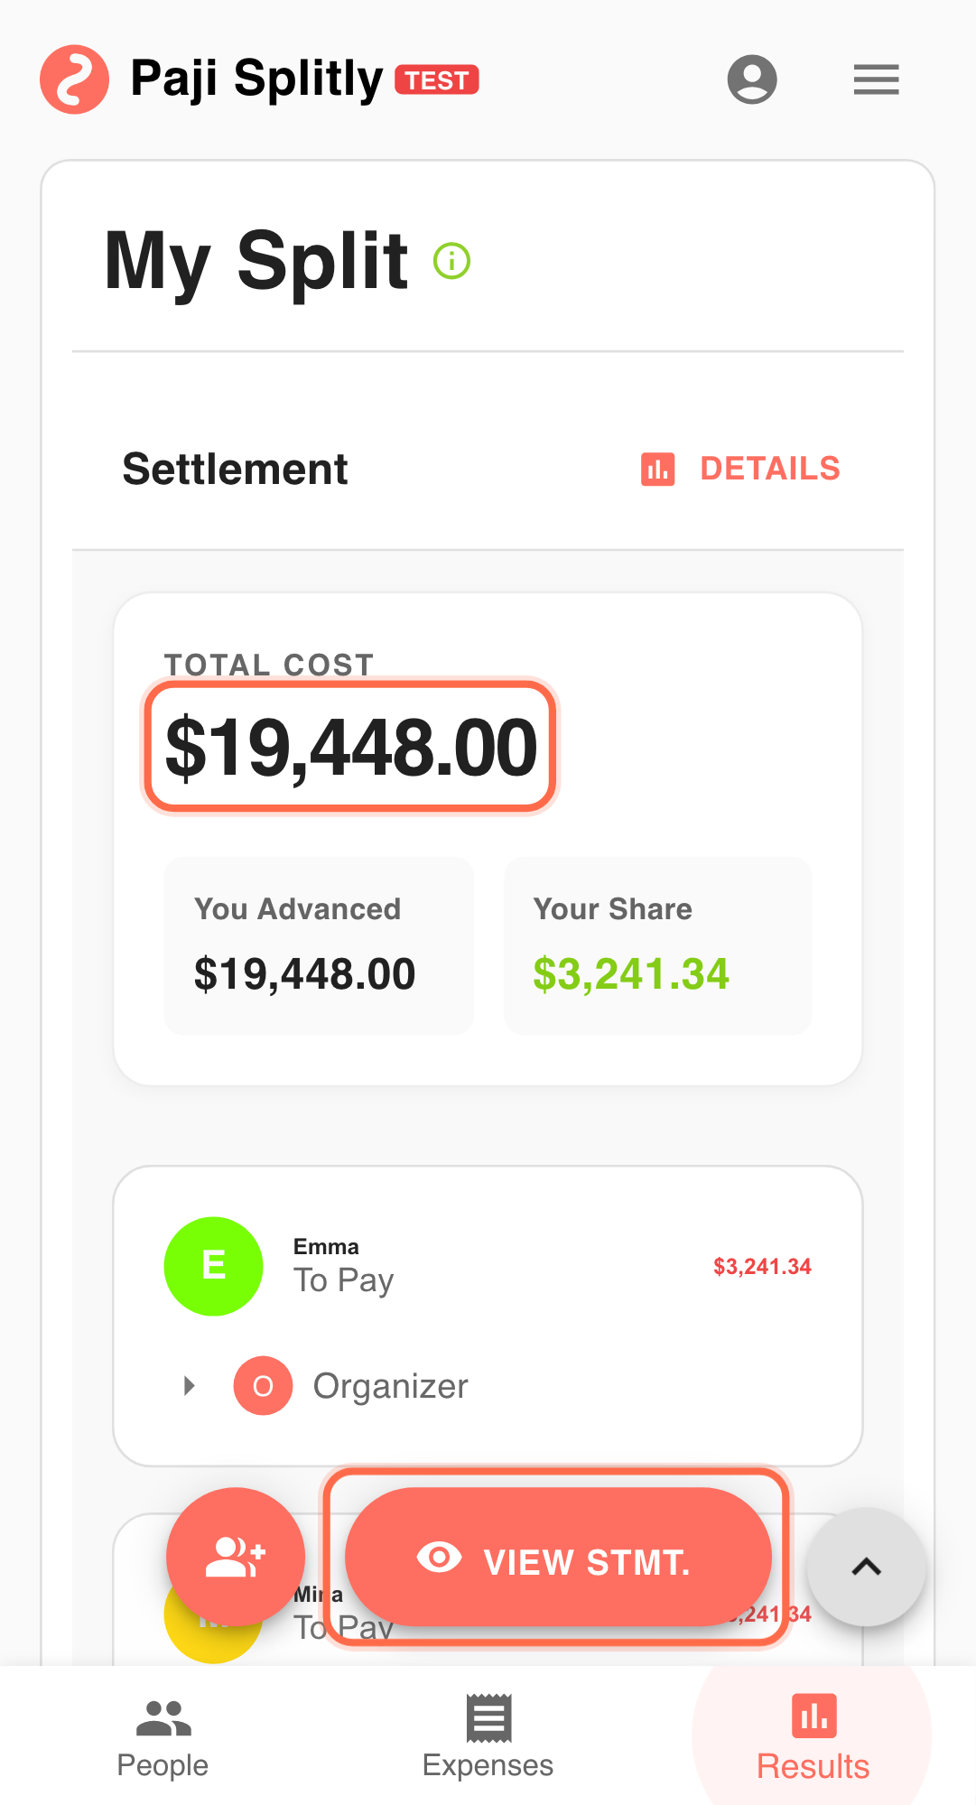976x1805 pixels.
Task: Tap the scroll-to-top chevron button
Action: pos(866,1567)
